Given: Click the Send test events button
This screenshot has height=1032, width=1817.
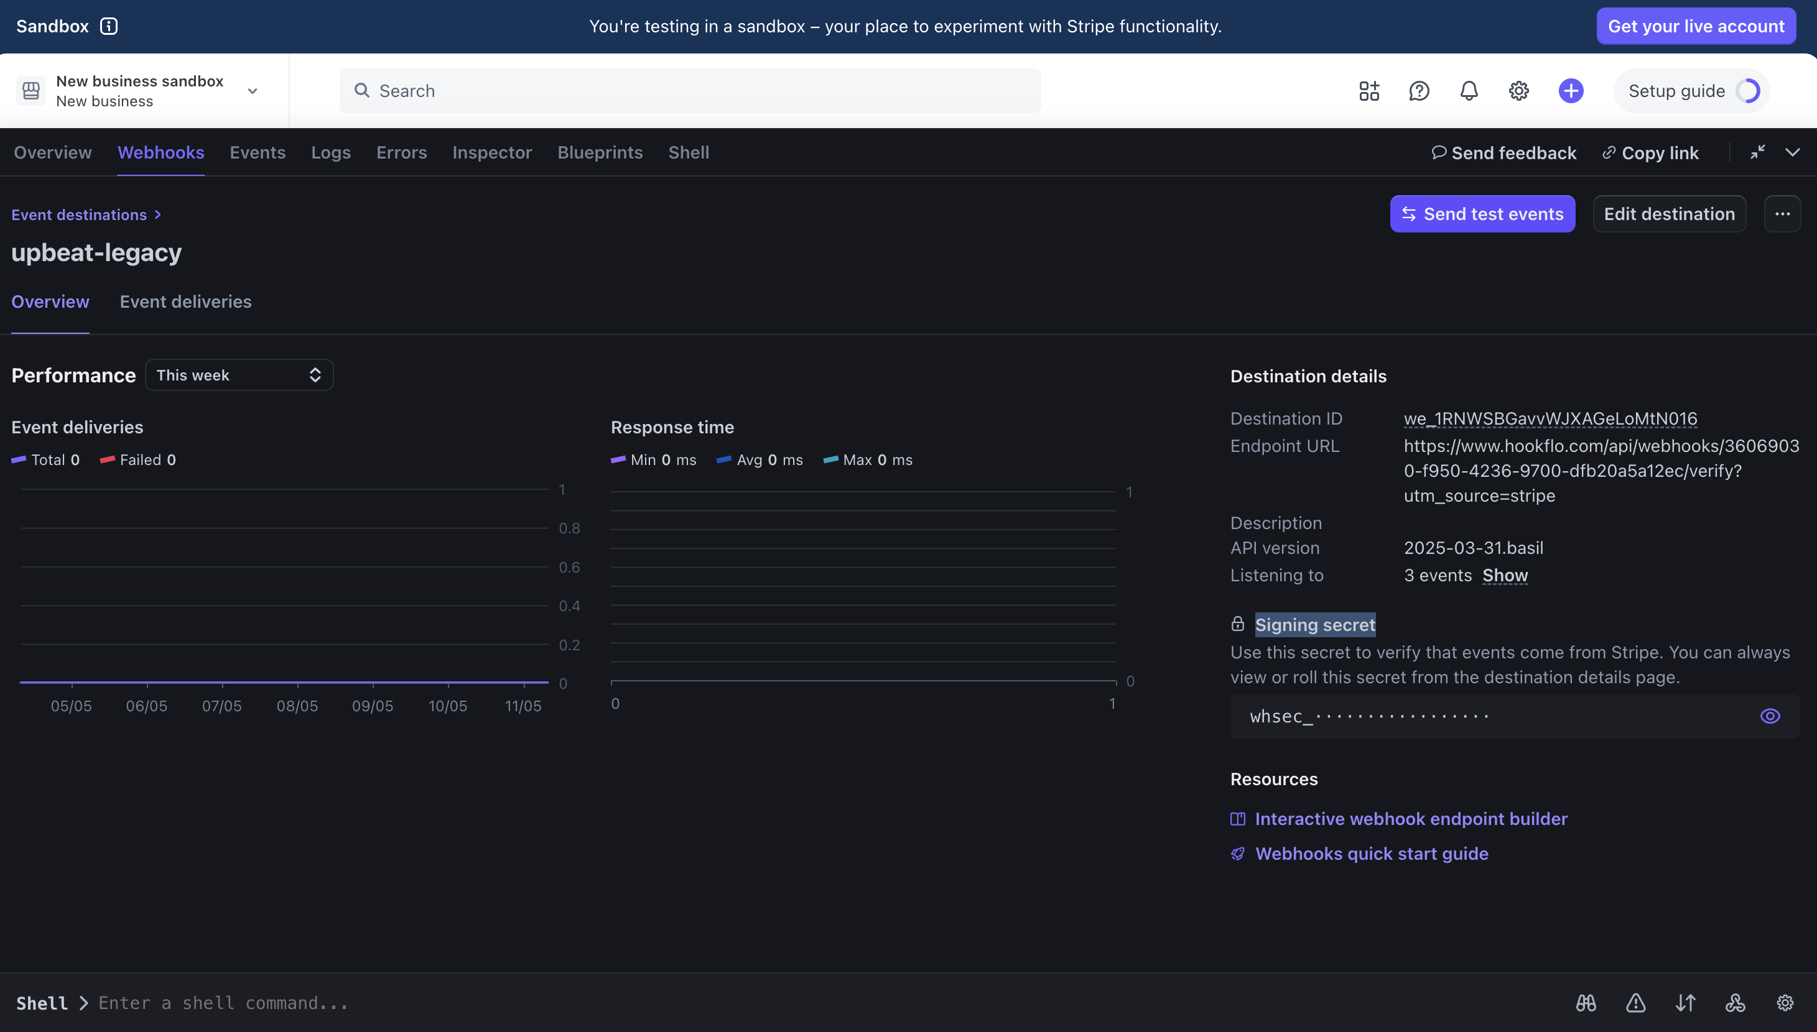Looking at the screenshot, I should click(x=1482, y=214).
